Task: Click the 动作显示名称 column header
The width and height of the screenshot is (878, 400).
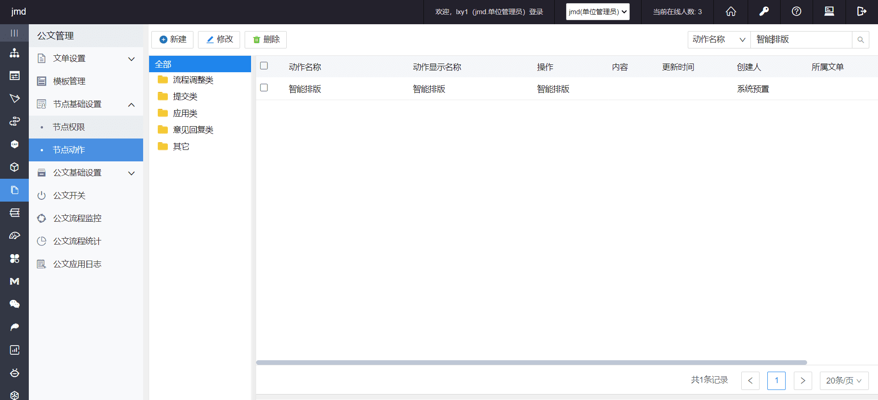Action: tap(437, 67)
